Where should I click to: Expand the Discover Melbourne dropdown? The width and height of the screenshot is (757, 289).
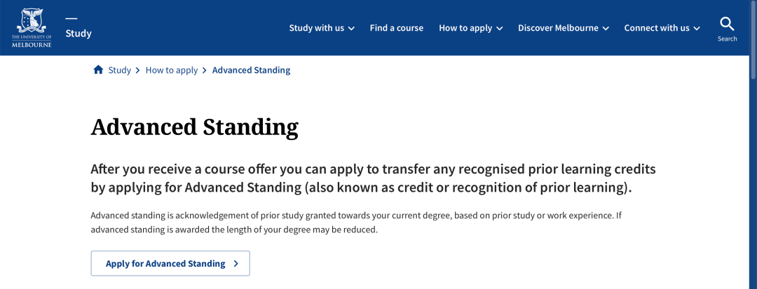pyautogui.click(x=564, y=28)
